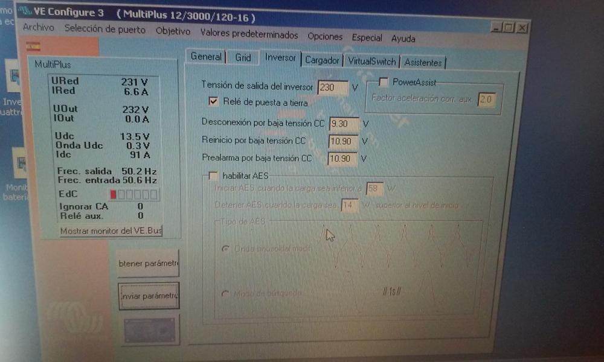Select Onda sinusoidal modificada radio option
This screenshot has width=604, height=362.
(x=226, y=249)
